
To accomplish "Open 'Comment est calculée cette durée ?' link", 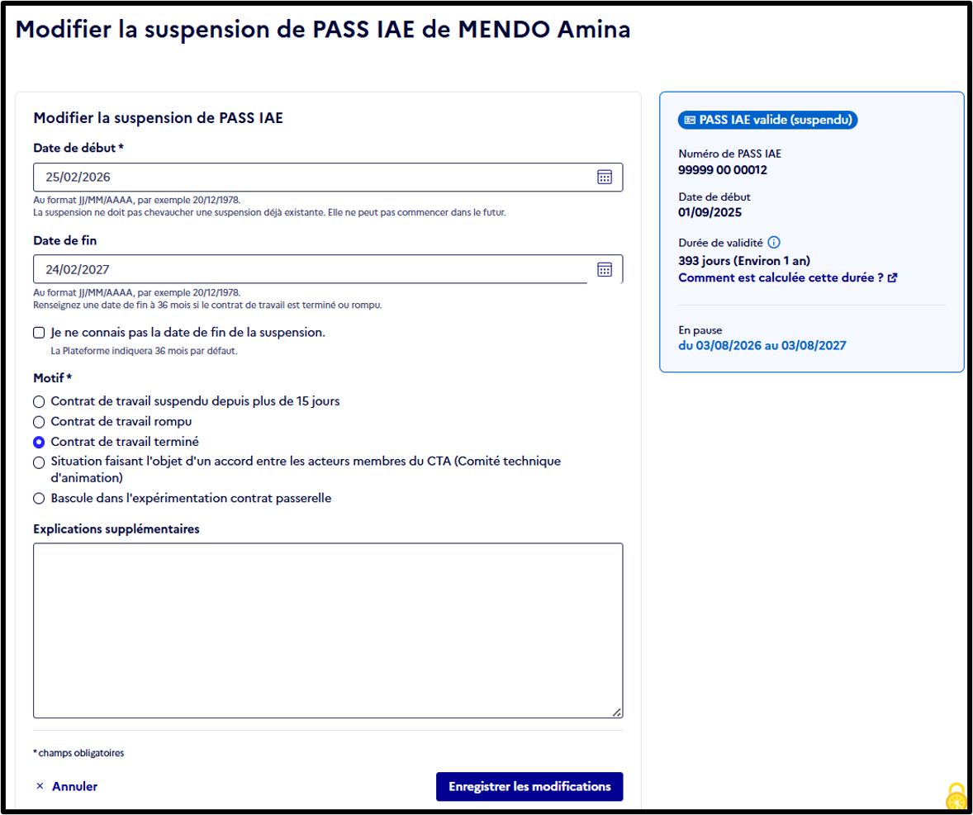I will pos(781,278).
